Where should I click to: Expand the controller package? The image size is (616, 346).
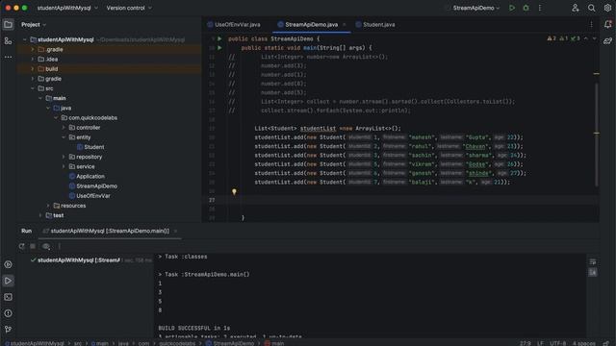[64, 128]
